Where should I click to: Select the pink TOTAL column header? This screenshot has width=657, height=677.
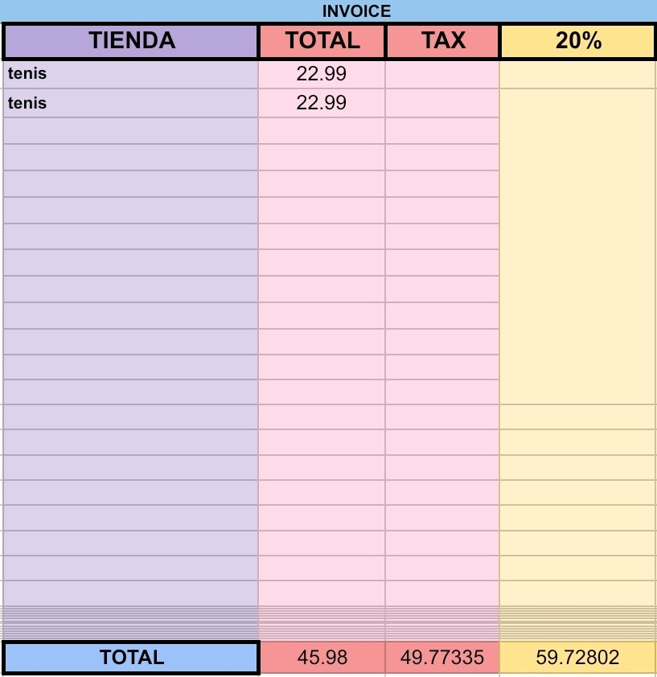322,41
